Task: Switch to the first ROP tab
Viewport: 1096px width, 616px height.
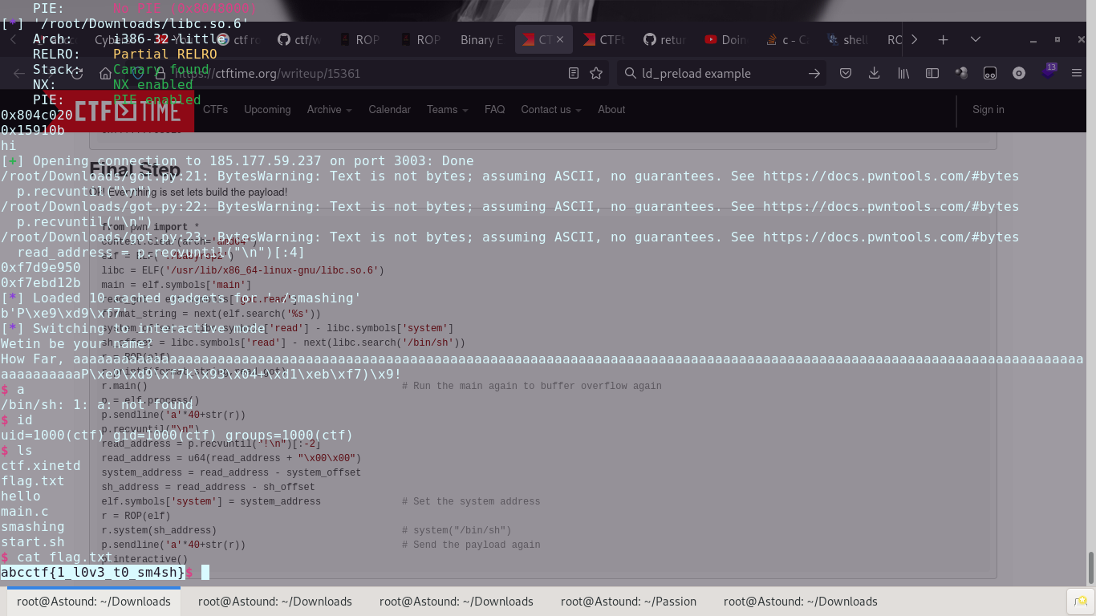Action: tap(359, 39)
